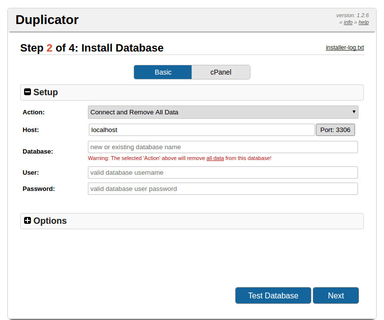Switch to the Basic tab
Screen dimensions: 384x320
[x=163, y=72]
